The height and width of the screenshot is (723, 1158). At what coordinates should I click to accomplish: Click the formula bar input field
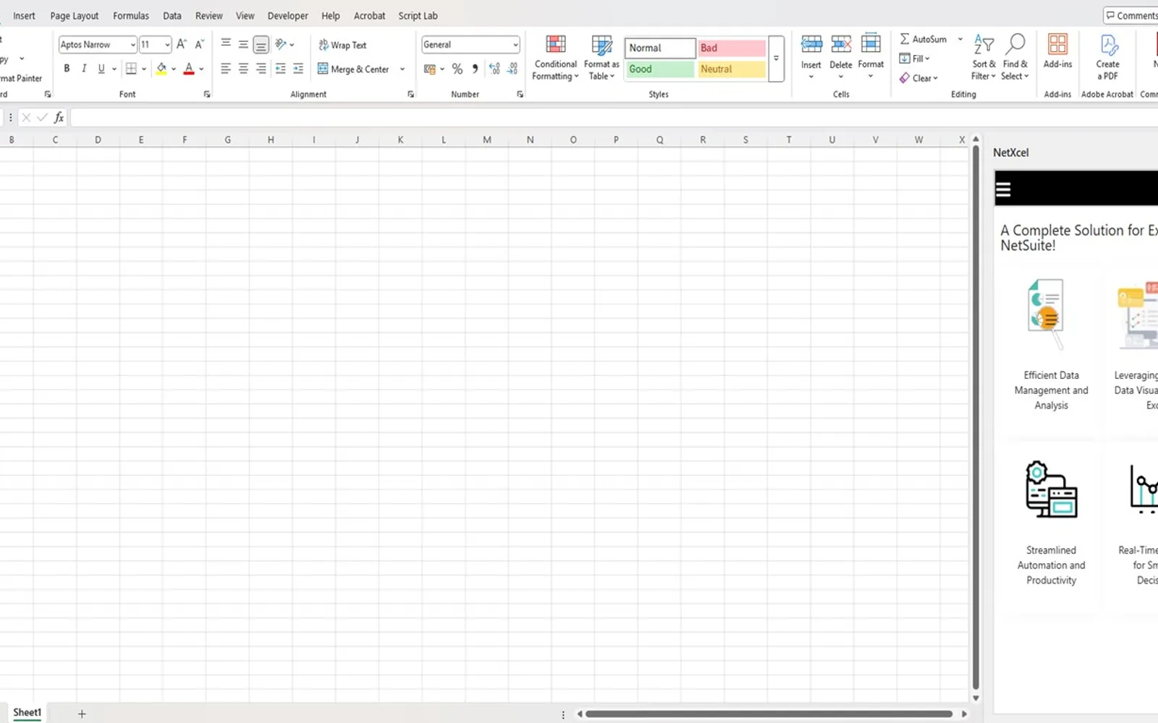point(614,117)
